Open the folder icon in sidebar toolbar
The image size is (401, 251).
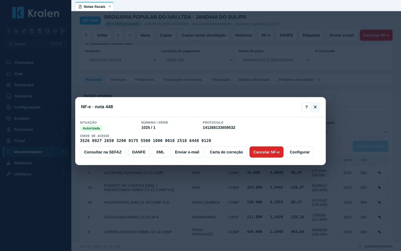(32, 31)
